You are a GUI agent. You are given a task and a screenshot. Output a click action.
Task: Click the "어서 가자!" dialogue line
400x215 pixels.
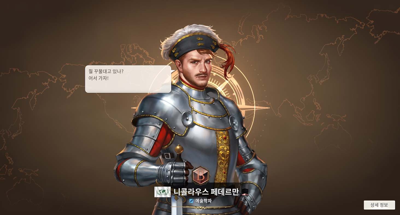point(99,78)
